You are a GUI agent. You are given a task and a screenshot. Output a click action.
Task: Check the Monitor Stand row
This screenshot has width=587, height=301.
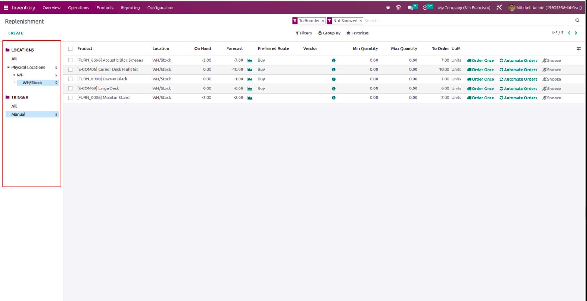pos(70,98)
